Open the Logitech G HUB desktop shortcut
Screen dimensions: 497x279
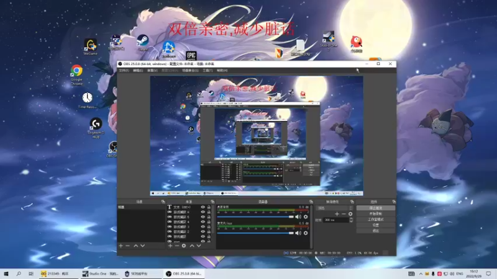point(96,128)
